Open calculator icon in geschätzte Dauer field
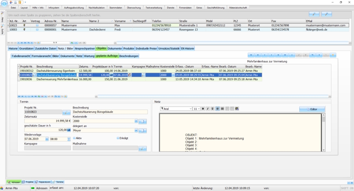354x191 pixels. [x=69, y=130]
